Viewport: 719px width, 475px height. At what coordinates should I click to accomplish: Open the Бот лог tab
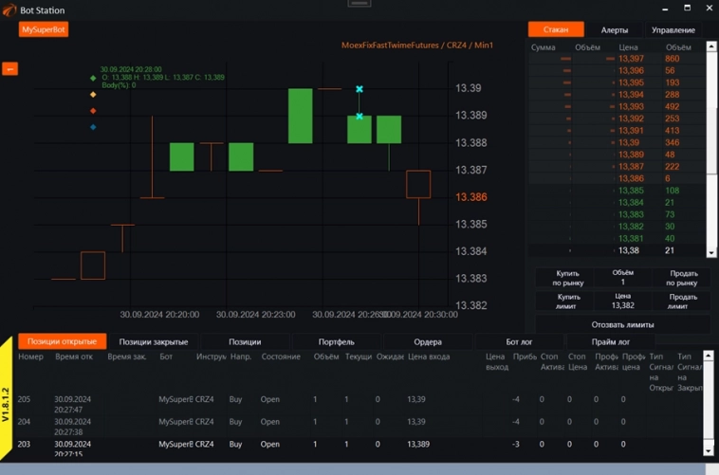[518, 341]
